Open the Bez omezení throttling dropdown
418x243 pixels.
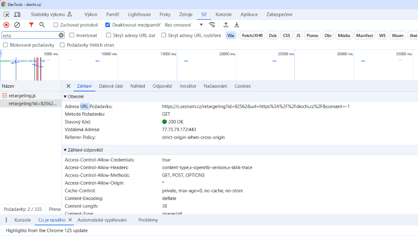click(x=184, y=25)
